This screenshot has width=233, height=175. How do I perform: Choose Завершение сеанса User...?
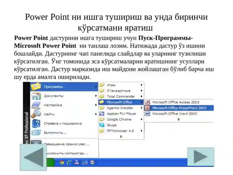coord(67,144)
